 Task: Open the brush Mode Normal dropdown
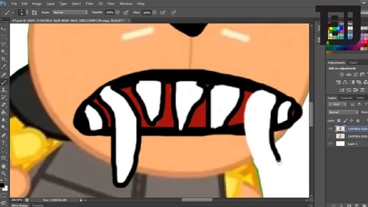click(x=70, y=12)
